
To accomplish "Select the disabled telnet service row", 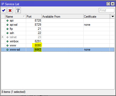I will [x=58, y=37].
